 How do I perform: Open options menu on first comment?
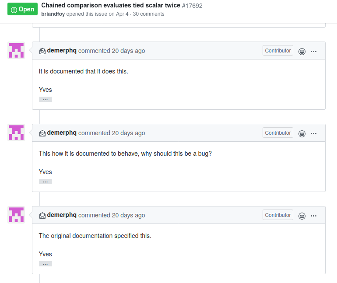click(x=313, y=51)
